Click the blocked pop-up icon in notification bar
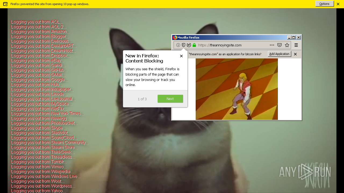 pos(5,4)
